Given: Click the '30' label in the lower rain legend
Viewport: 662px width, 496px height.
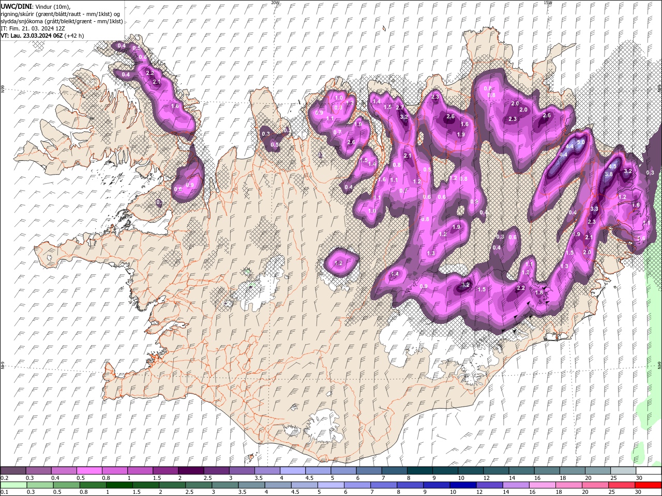Looking at the screenshot, I should tap(637, 492).
